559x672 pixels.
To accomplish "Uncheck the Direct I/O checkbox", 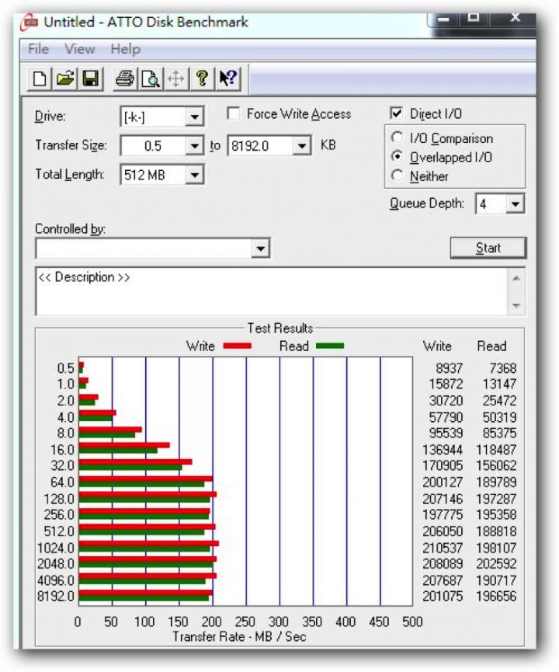I will [397, 113].
